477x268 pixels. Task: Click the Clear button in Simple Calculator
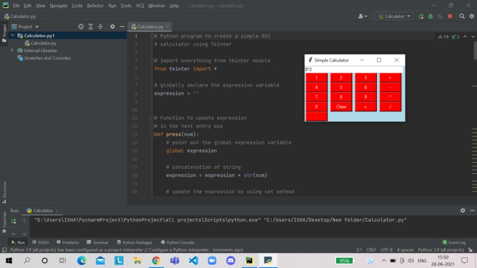pos(341,106)
